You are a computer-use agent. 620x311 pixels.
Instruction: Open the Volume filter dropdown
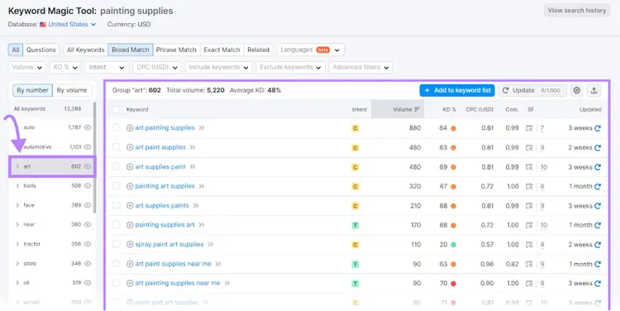[x=27, y=67]
